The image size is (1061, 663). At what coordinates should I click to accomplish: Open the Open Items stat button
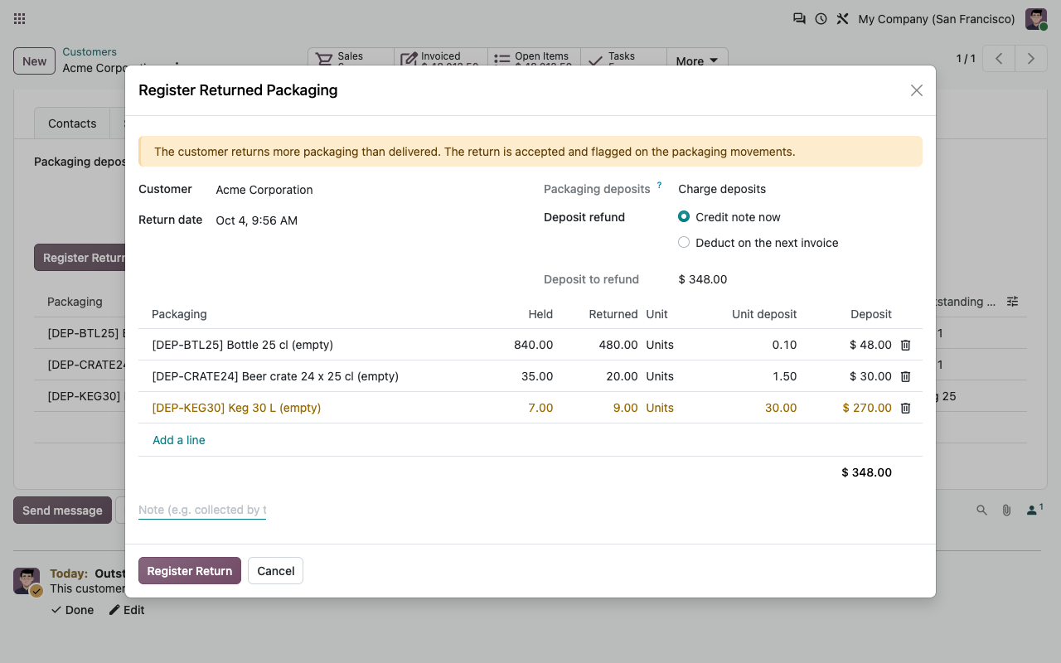534,60
